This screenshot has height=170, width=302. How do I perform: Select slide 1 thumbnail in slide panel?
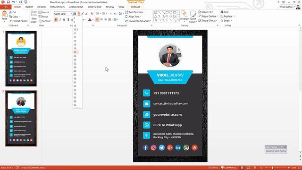click(21, 59)
